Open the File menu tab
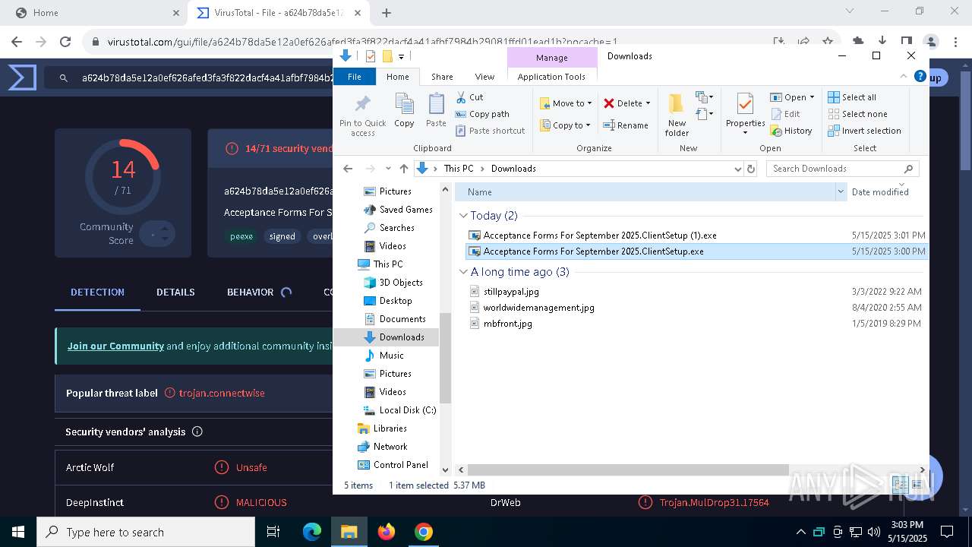 [x=355, y=77]
